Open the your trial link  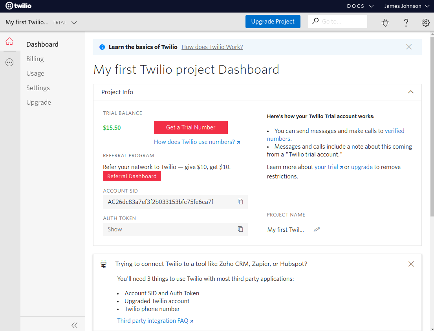[x=329, y=167]
